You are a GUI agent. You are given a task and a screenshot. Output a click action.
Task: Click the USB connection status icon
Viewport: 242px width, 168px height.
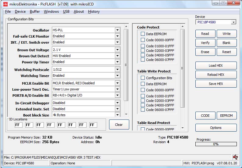tap(235, 157)
